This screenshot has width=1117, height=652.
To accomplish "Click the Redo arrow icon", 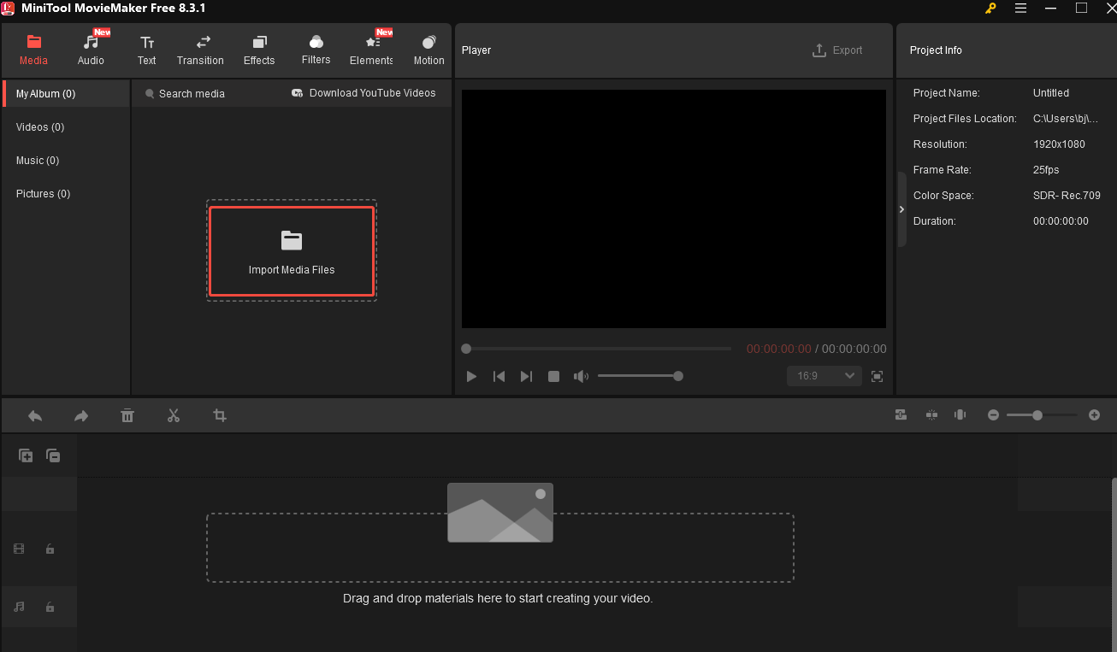I will [x=81, y=415].
